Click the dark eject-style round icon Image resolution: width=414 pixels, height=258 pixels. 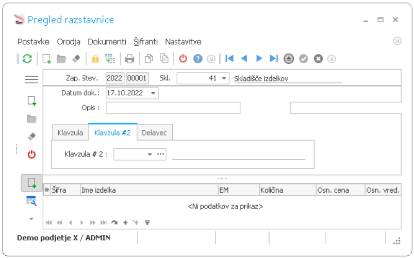(289, 59)
